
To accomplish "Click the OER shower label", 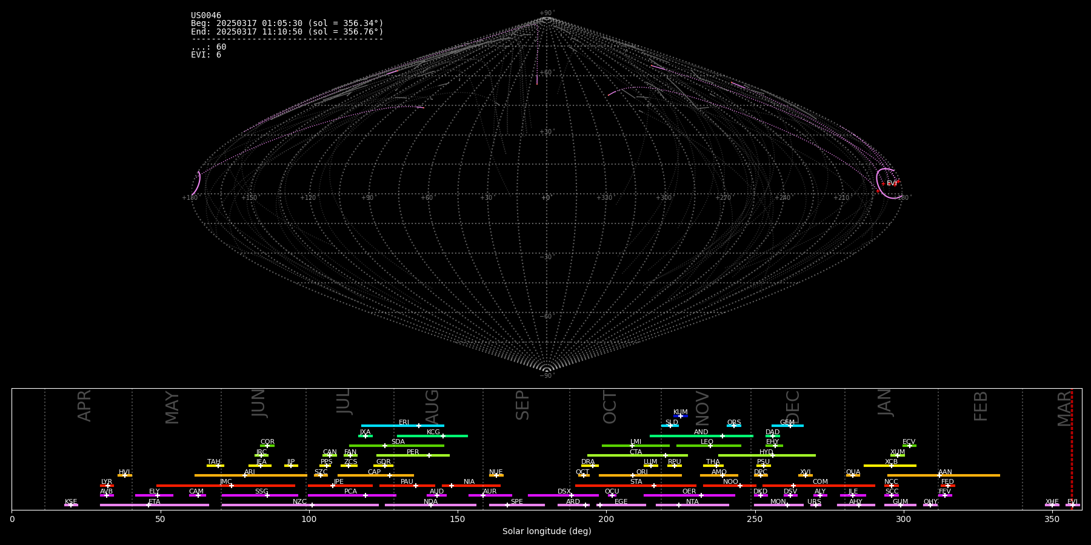I will tap(689, 492).
